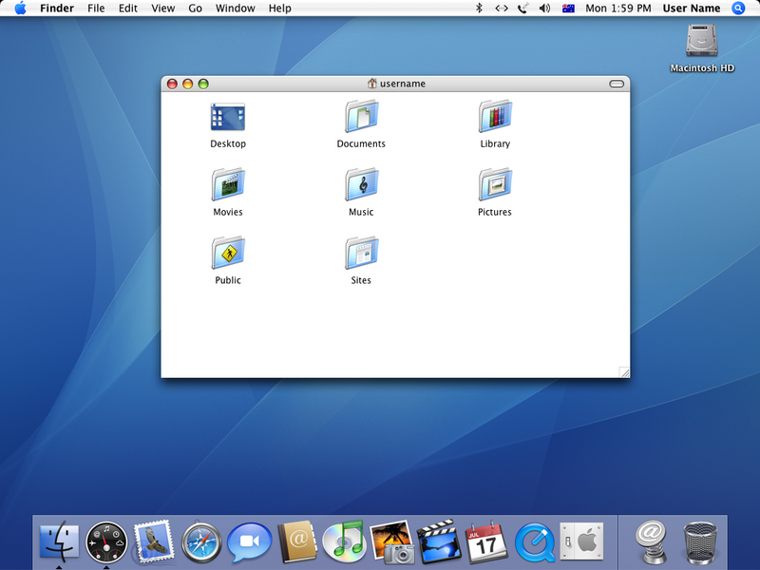
Task: Launch Dashboard from the Dock
Action: coord(106,541)
